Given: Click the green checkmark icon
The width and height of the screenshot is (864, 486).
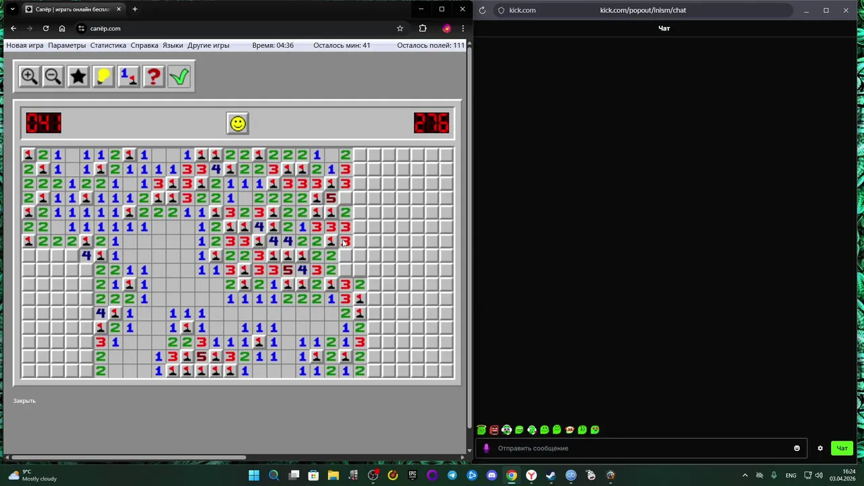Looking at the screenshot, I should (179, 76).
